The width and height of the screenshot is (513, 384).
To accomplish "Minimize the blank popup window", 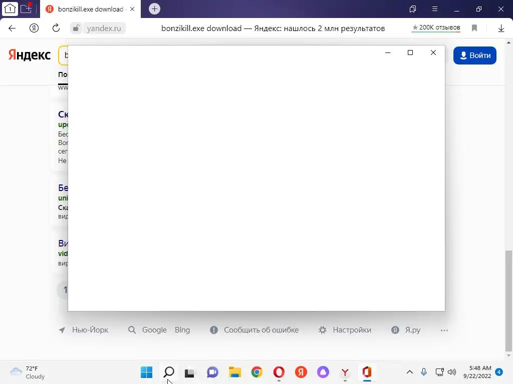I will pos(388,52).
